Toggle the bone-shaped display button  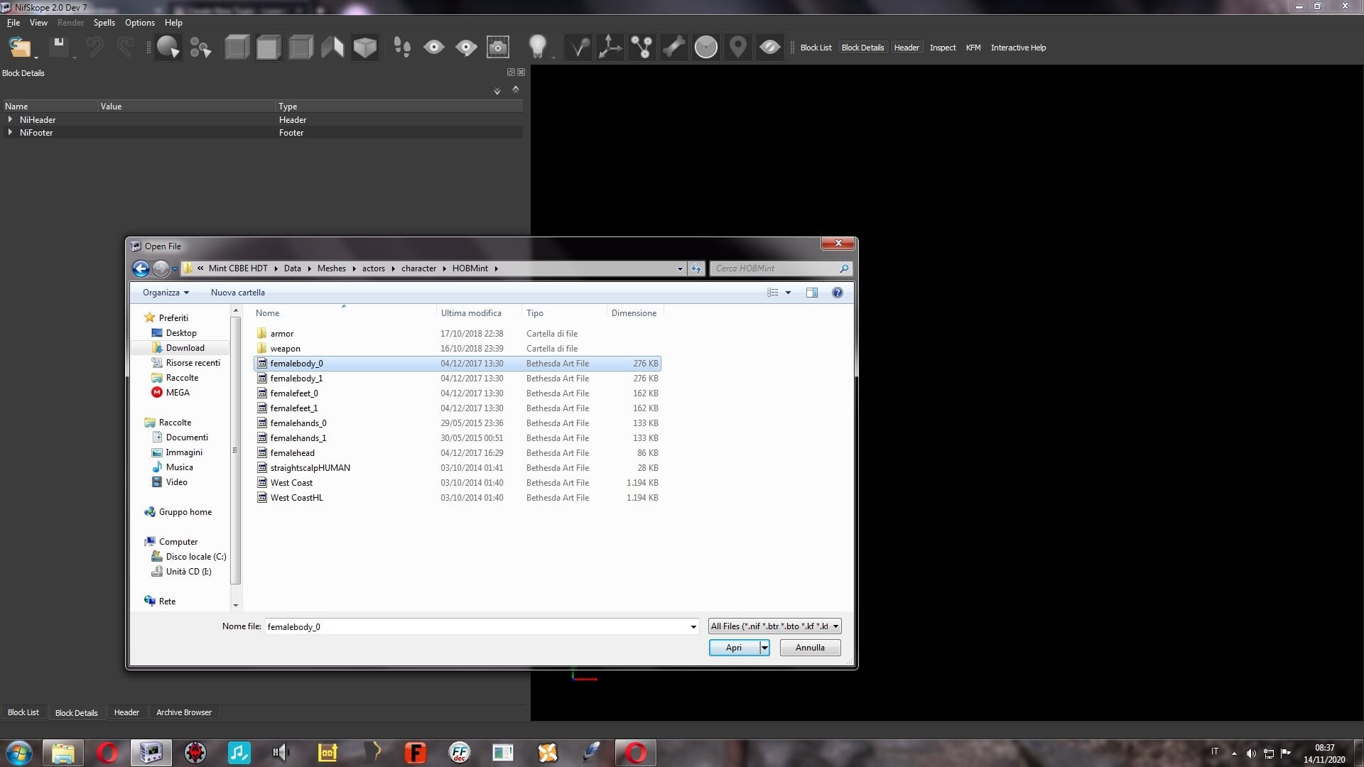point(674,48)
